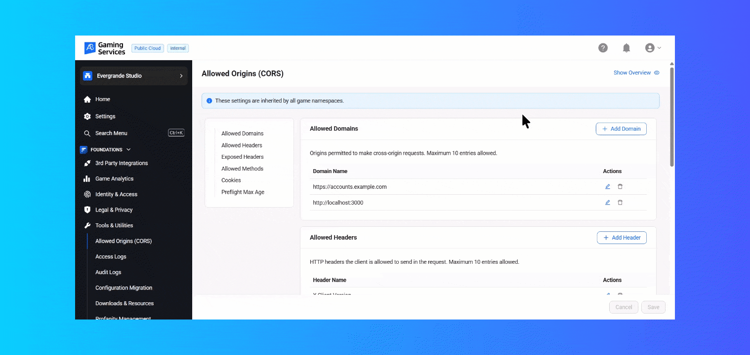Viewport: 750px width, 355px height.
Task: Jump to Exposed Headers section
Action: point(243,157)
